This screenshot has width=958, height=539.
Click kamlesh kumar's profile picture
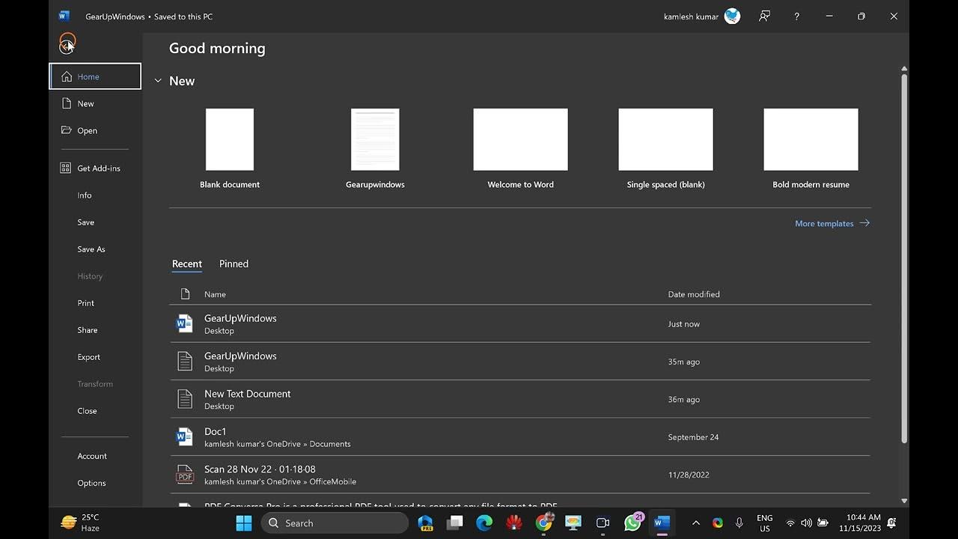733,16
